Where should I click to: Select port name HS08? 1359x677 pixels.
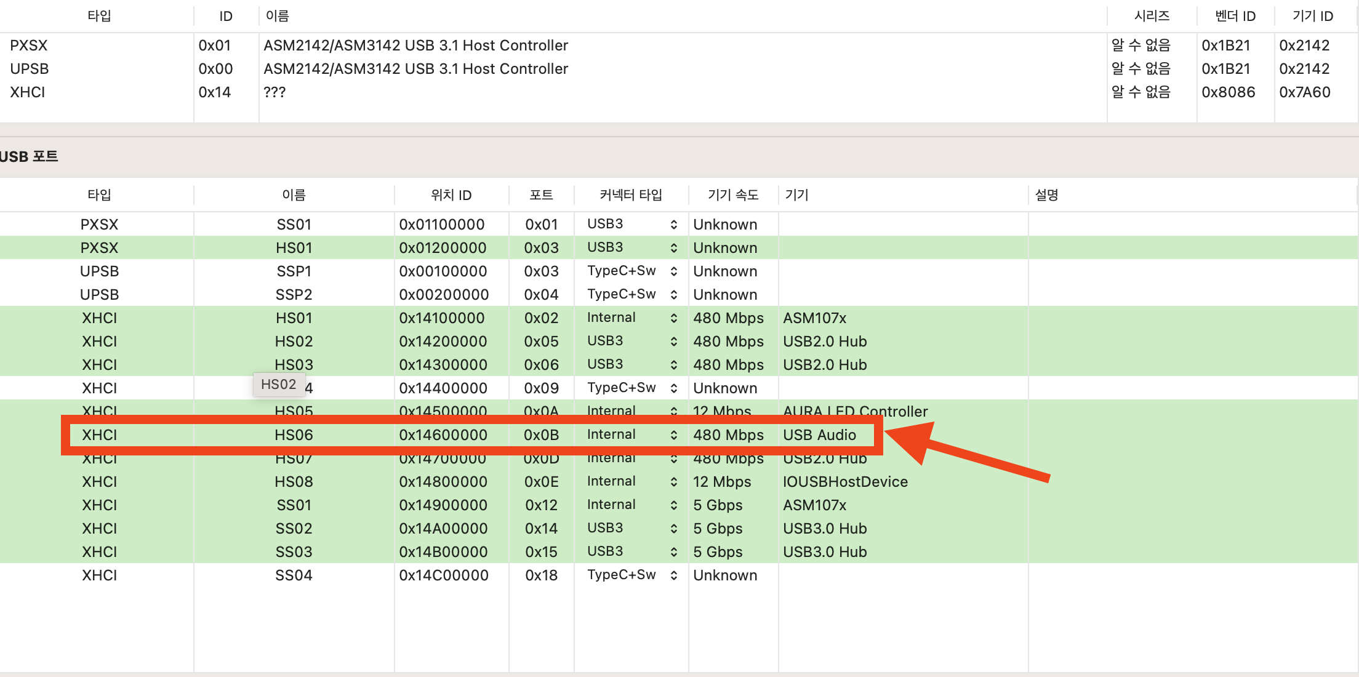pos(294,482)
